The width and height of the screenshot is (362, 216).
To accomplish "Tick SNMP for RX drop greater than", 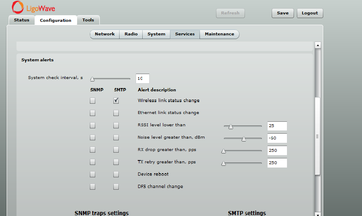I will click(x=93, y=150).
